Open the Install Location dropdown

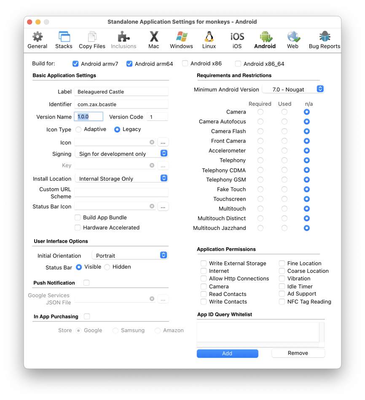(121, 179)
